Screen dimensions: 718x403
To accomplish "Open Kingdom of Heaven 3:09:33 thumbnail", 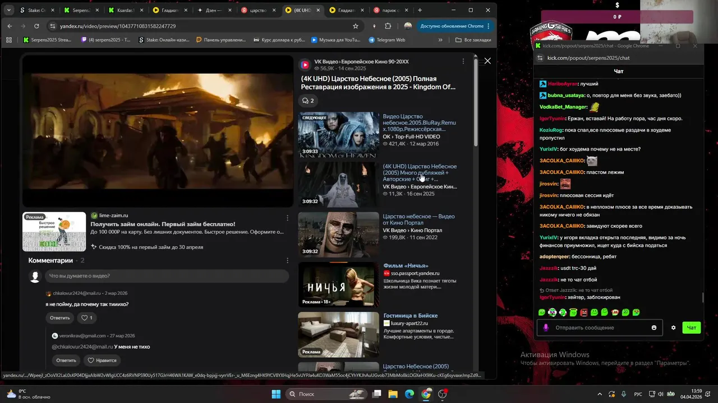I will point(338,134).
